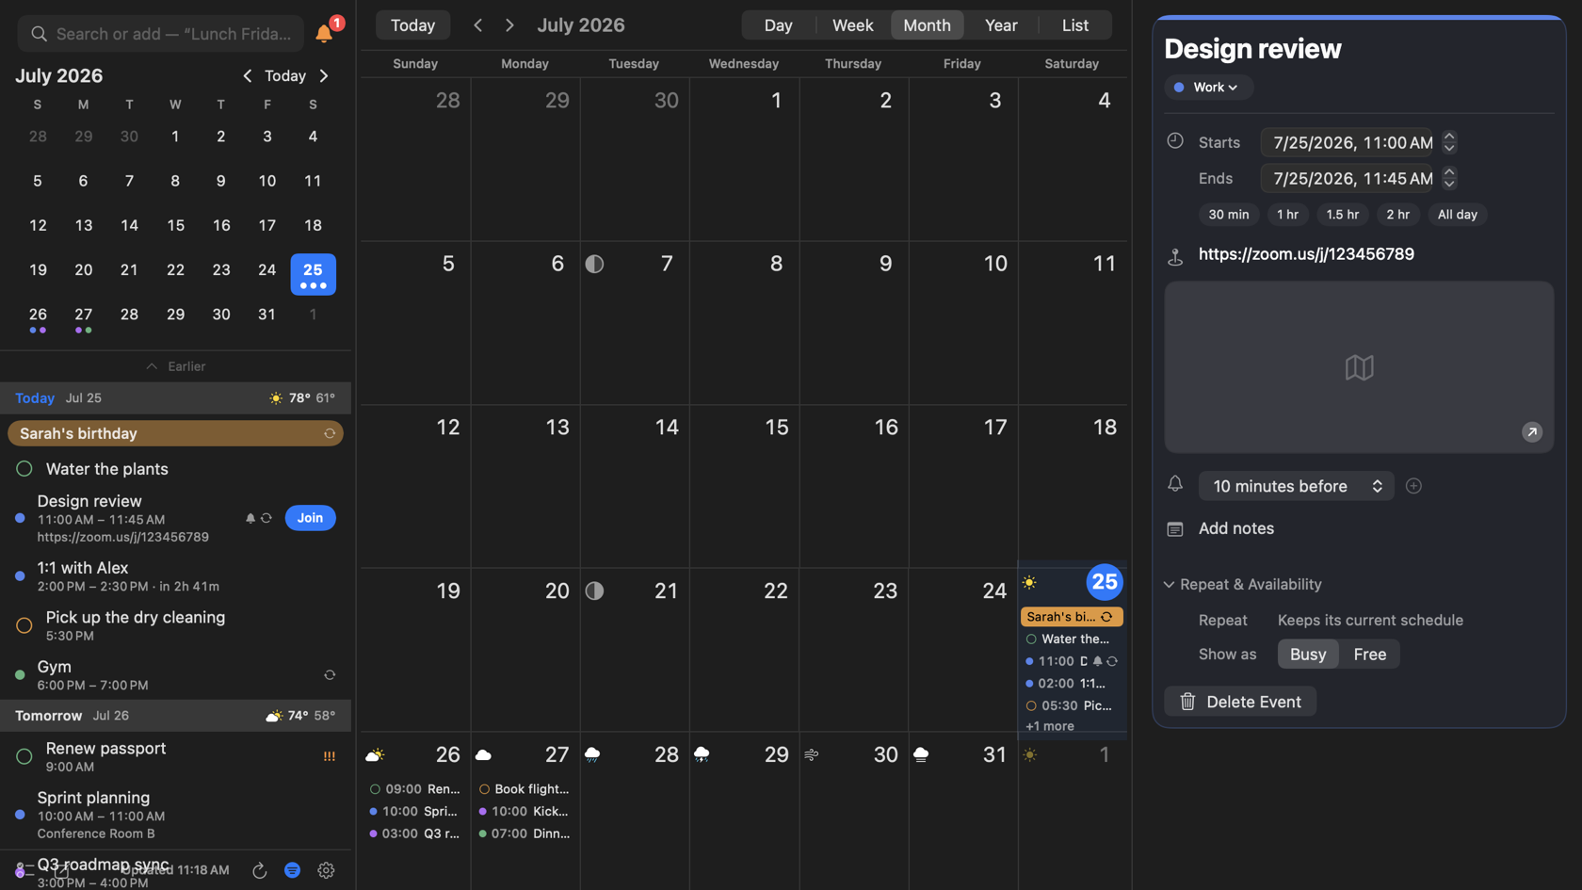Go to next month in mini calendar

(x=324, y=75)
